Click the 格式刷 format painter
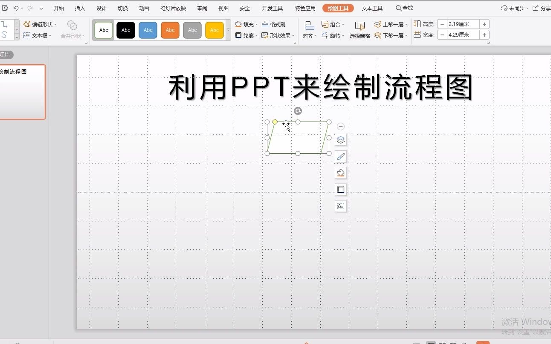The height and width of the screenshot is (344, 551). (273, 25)
